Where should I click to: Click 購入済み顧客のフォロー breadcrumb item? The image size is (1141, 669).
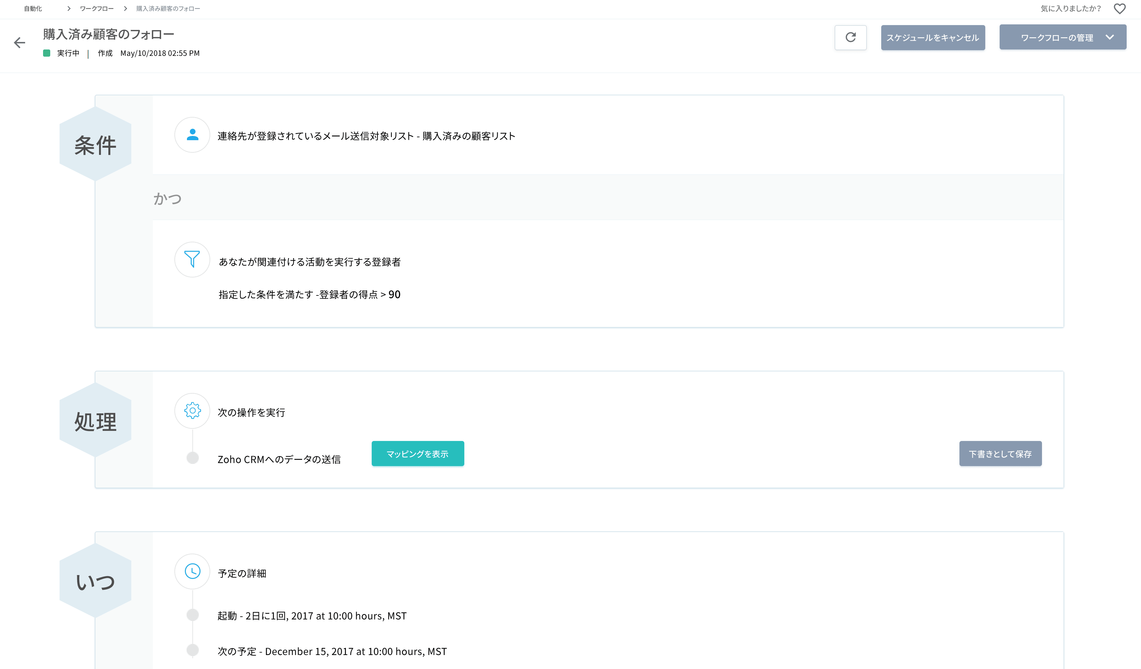(168, 9)
